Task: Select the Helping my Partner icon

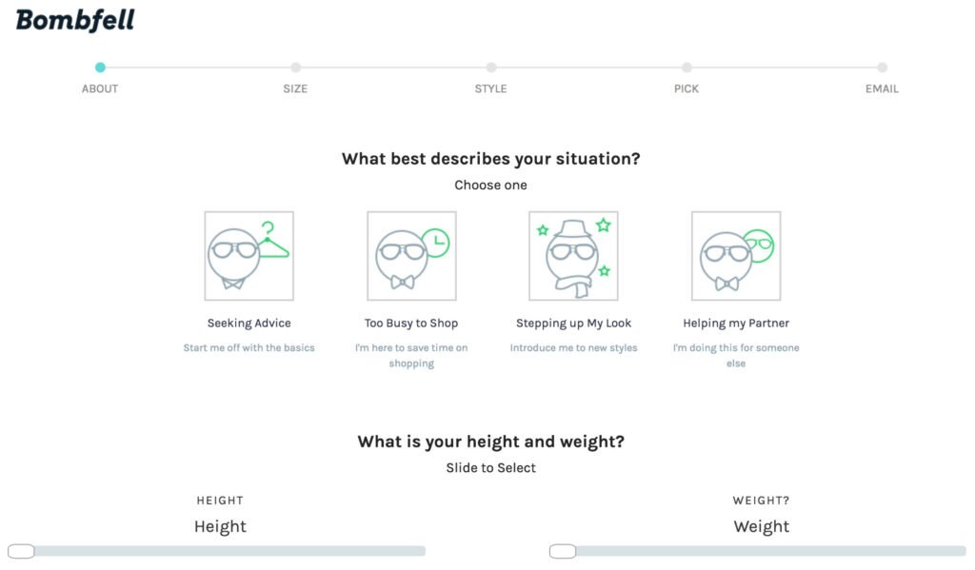Action: tap(736, 255)
